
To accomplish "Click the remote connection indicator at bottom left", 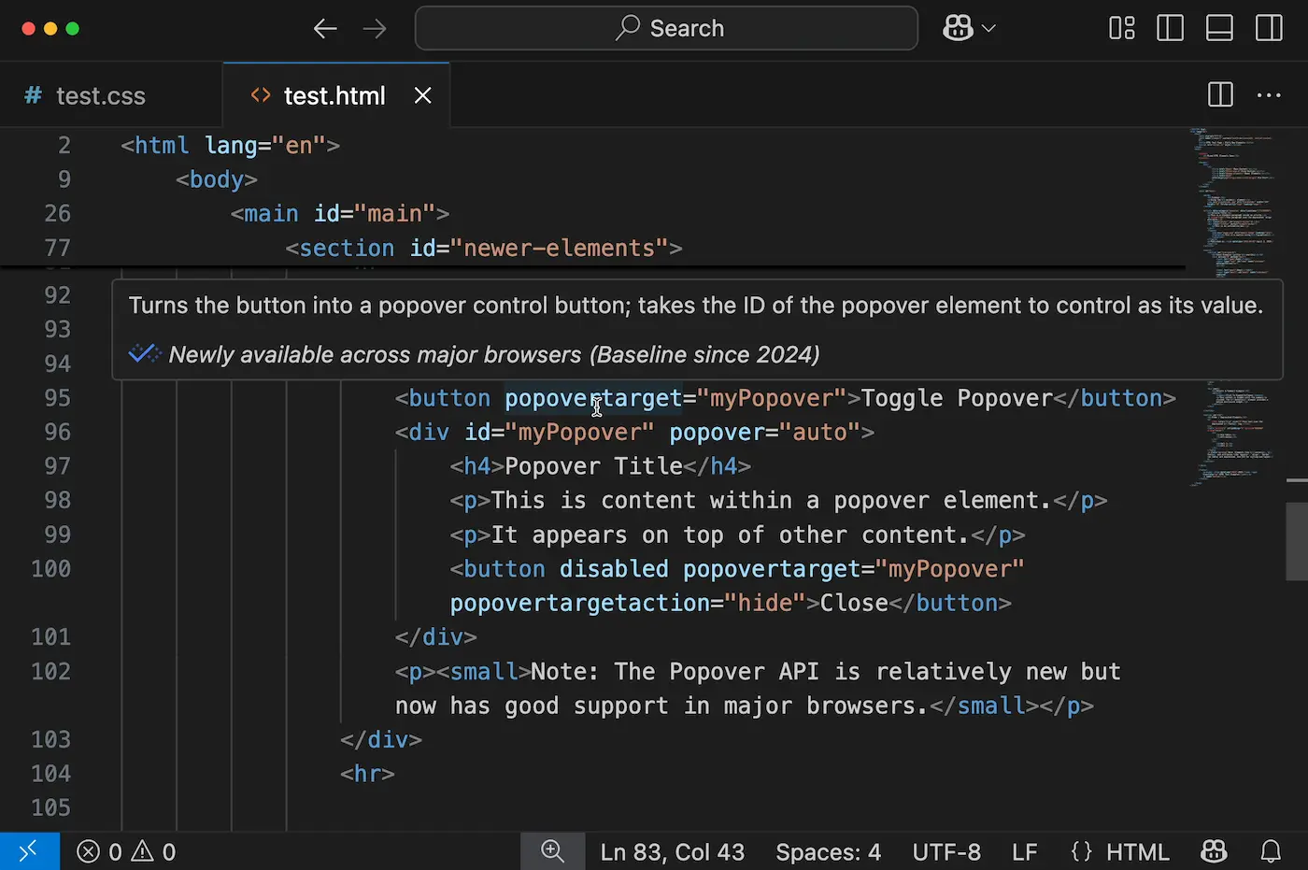I will click(28, 851).
